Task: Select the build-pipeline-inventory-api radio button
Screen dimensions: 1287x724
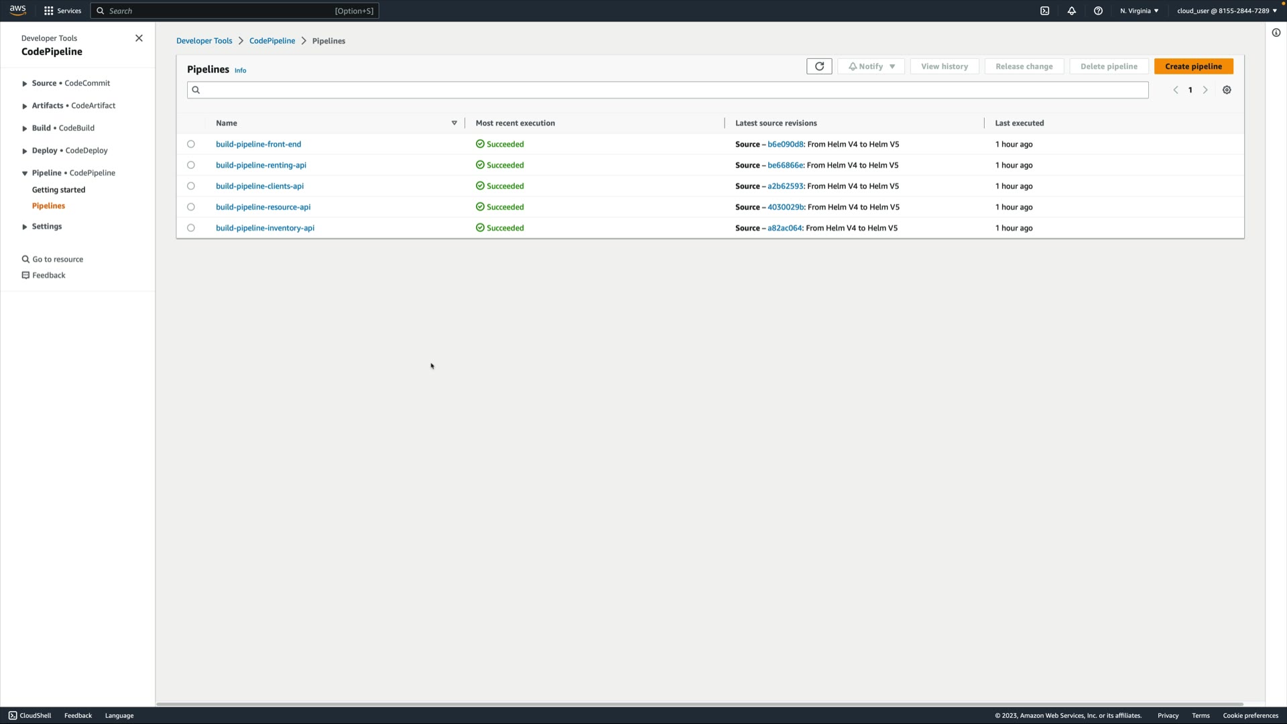Action: 191,228
